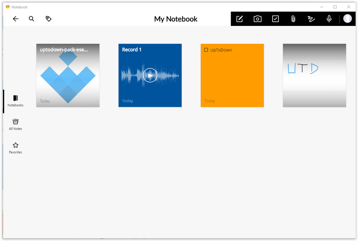Click the Notebook app icon in title bar
The width and height of the screenshot is (358, 241).
coord(8,7)
